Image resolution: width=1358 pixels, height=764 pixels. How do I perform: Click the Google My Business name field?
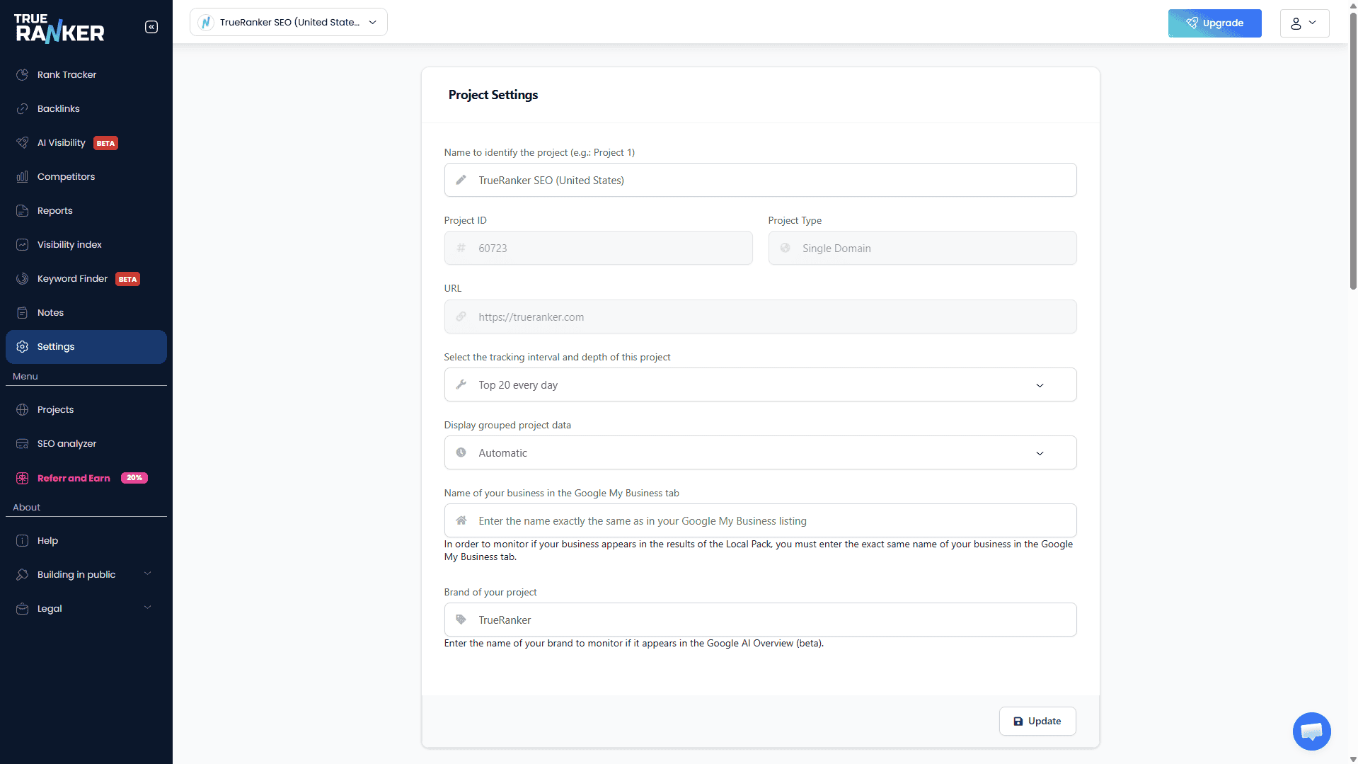[x=760, y=521]
